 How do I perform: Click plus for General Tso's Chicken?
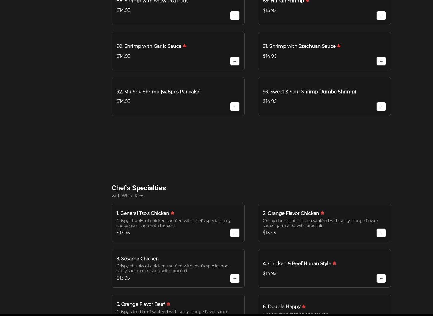click(x=235, y=233)
